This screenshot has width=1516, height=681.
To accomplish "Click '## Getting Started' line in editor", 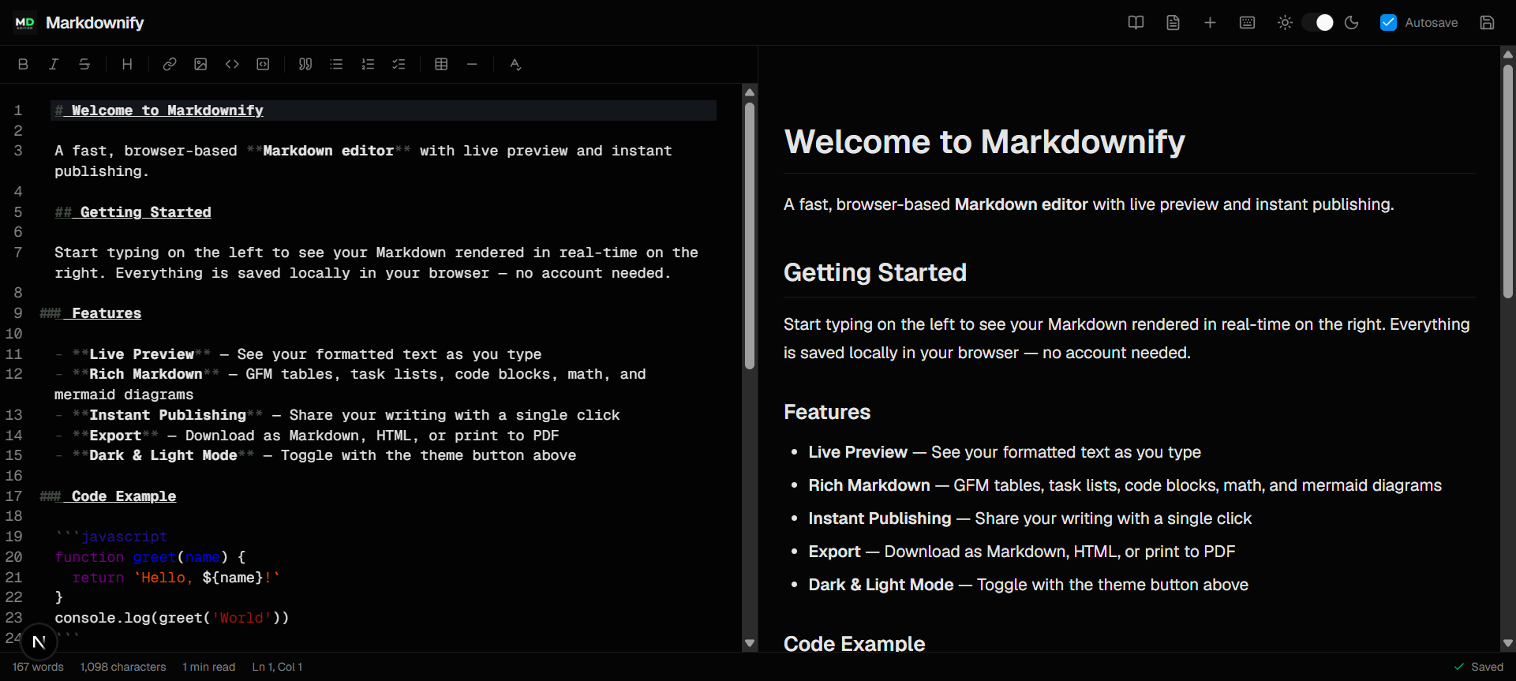I will pyautogui.click(x=133, y=212).
